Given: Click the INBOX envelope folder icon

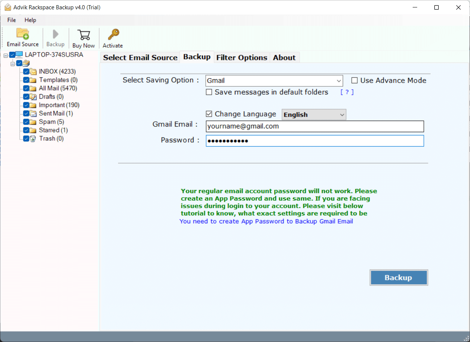Looking at the screenshot, I should point(33,71).
